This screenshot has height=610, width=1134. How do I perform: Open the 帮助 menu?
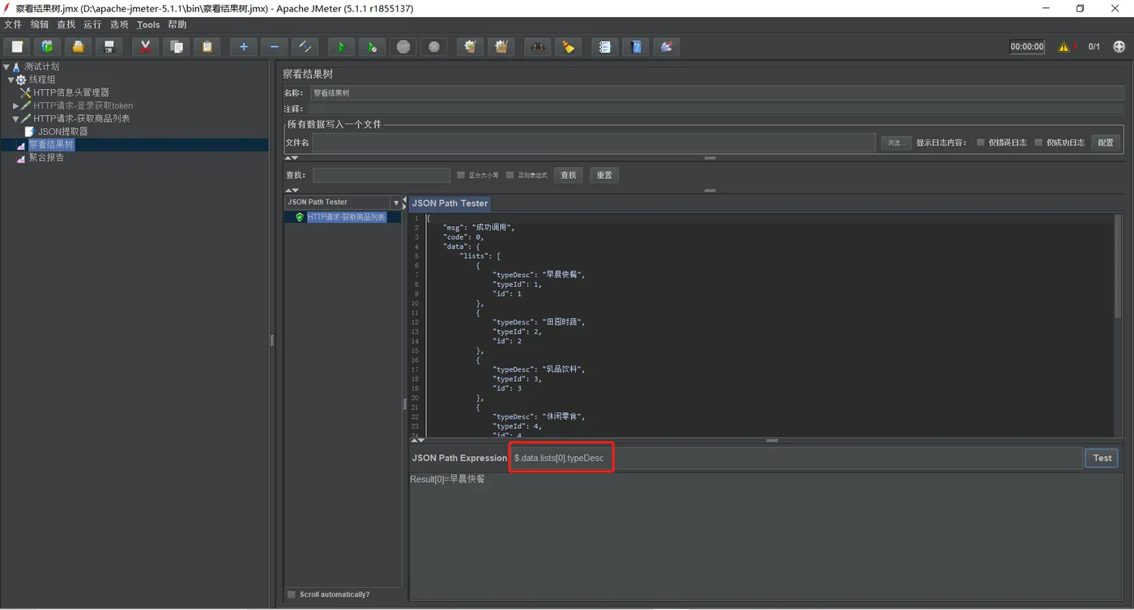pyautogui.click(x=177, y=24)
